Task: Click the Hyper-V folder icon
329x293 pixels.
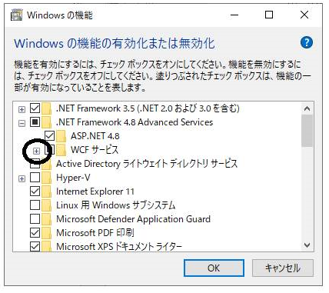Action: tap(47, 178)
